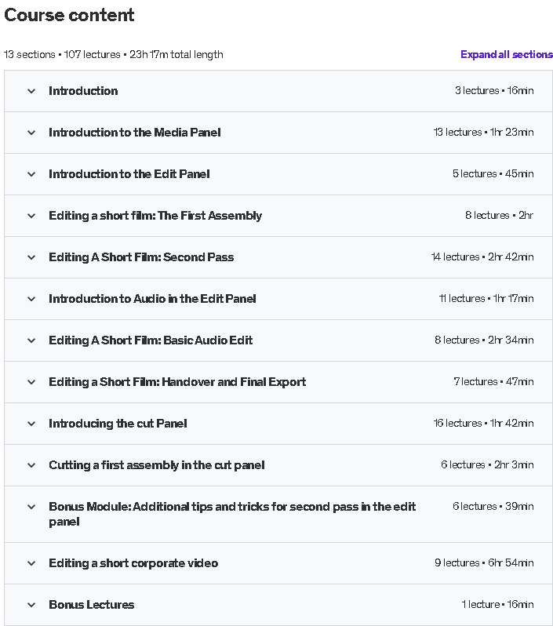Expand chevron for Introduction to the Edit Panel

31,174
